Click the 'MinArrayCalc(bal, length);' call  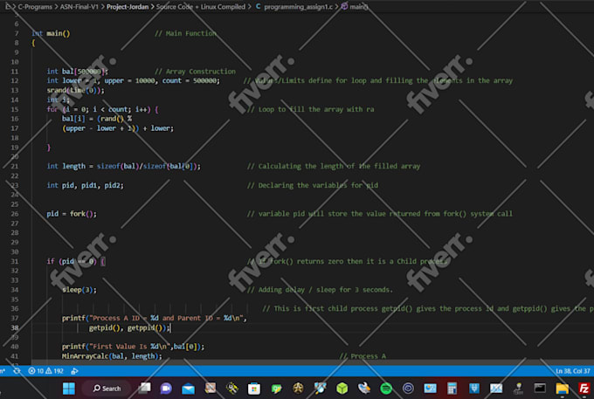[x=112, y=356]
